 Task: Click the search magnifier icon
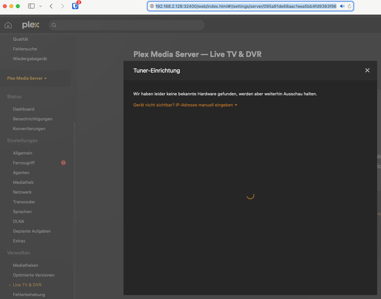(54, 25)
